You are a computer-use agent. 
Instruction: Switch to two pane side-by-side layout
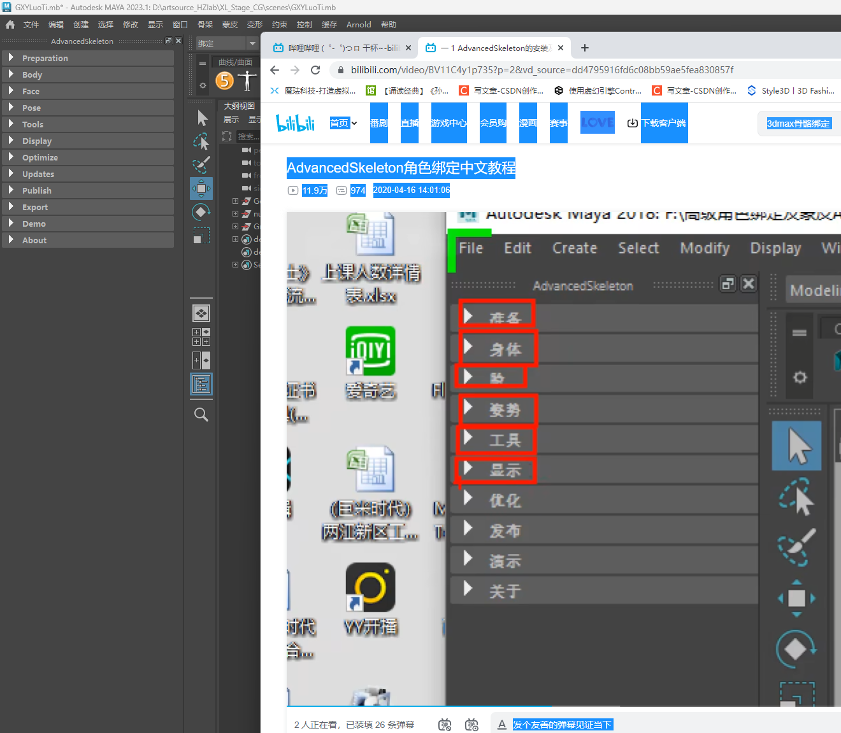(201, 360)
